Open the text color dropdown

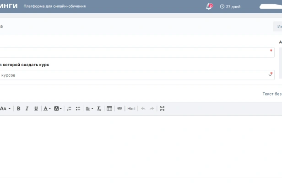pyautogui.click(x=47, y=109)
